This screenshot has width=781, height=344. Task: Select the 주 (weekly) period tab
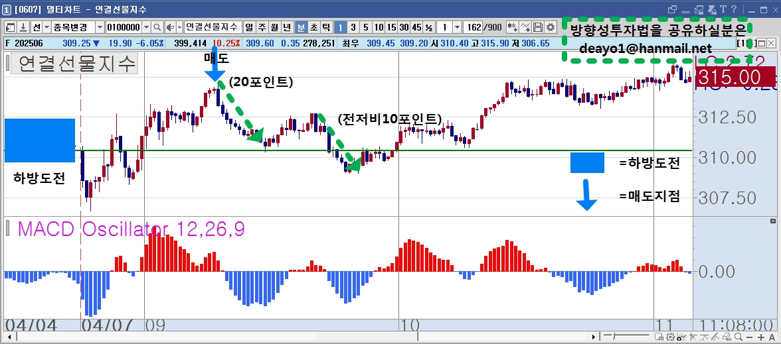tap(262, 27)
